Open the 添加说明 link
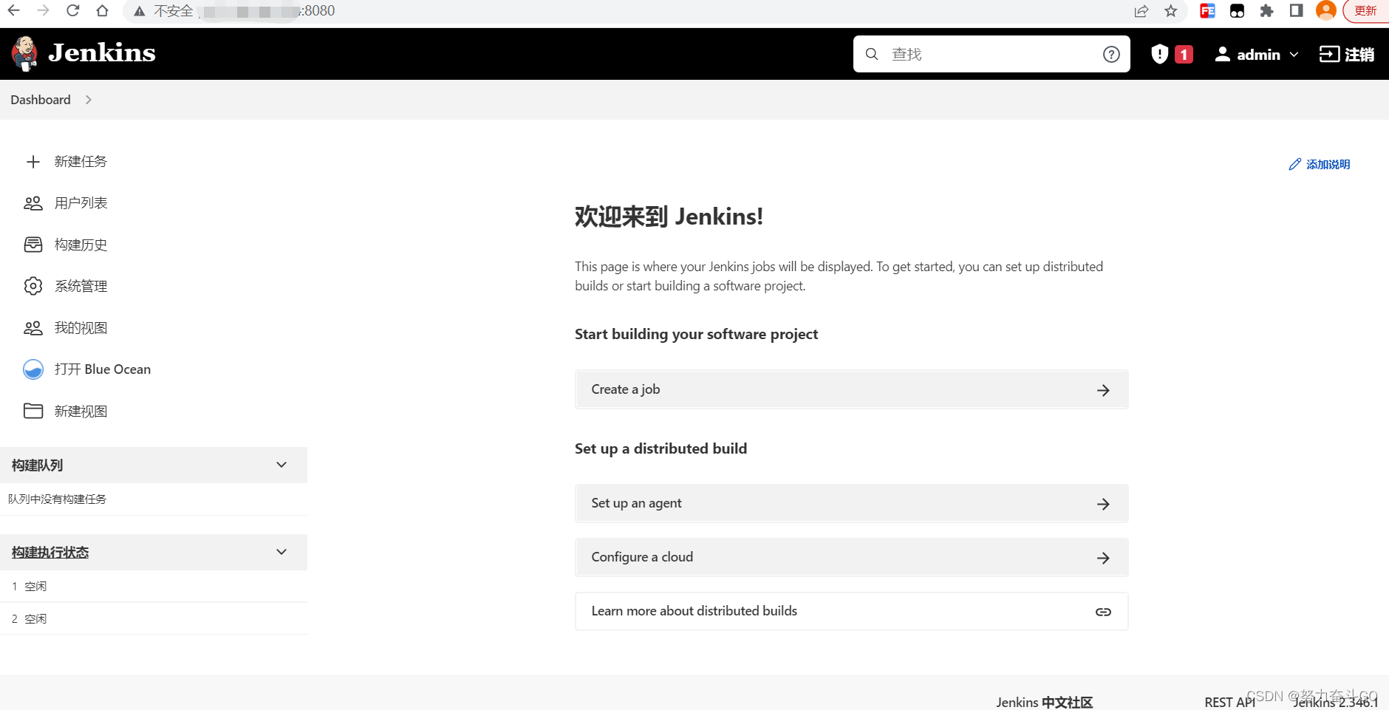This screenshot has width=1389, height=710. tap(1328, 164)
